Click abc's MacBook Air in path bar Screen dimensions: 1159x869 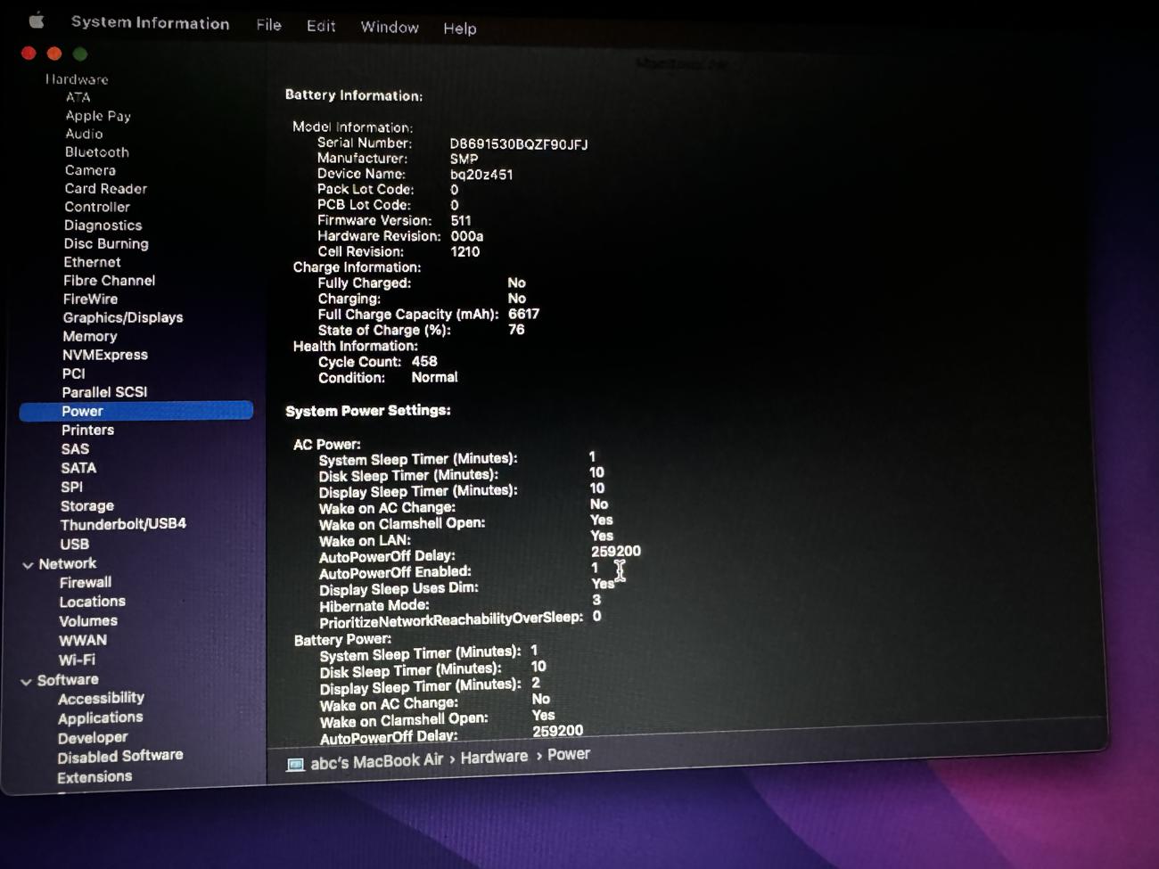point(376,762)
